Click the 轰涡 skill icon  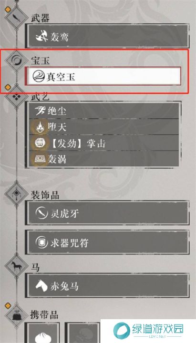(40, 159)
